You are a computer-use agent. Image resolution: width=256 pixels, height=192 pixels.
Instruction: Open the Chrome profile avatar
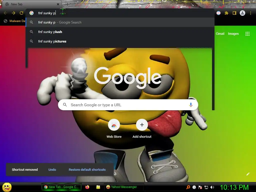(242, 13)
